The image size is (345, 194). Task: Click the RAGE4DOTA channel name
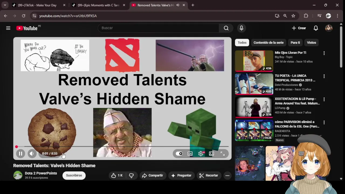tap(282, 131)
